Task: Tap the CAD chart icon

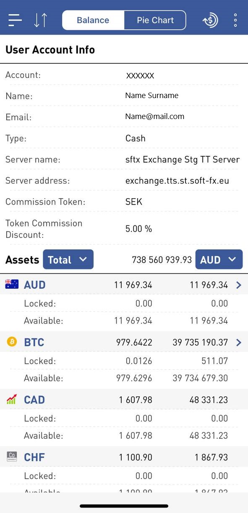Action: [12, 399]
